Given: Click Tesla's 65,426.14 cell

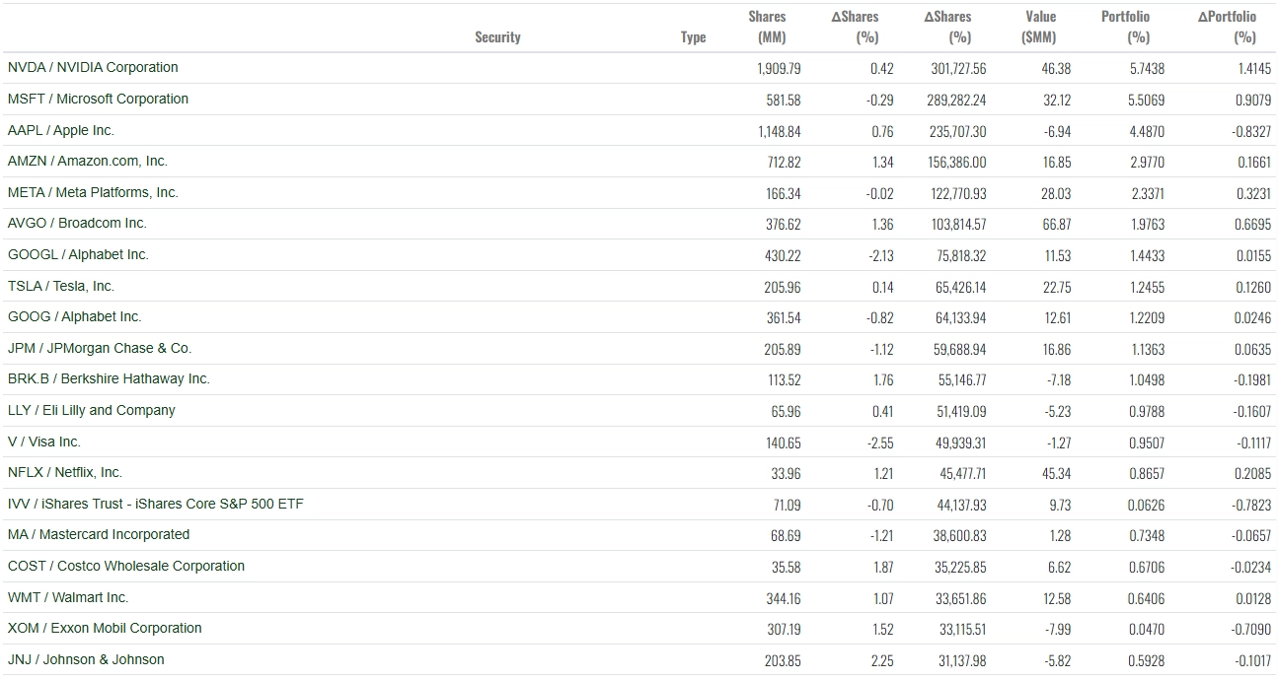Looking at the screenshot, I should (x=961, y=288).
